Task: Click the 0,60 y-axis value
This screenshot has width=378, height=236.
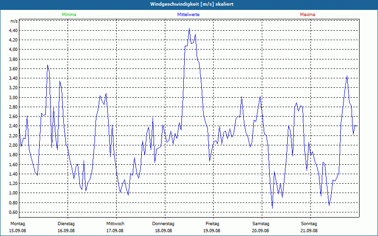Action: pos(14,212)
